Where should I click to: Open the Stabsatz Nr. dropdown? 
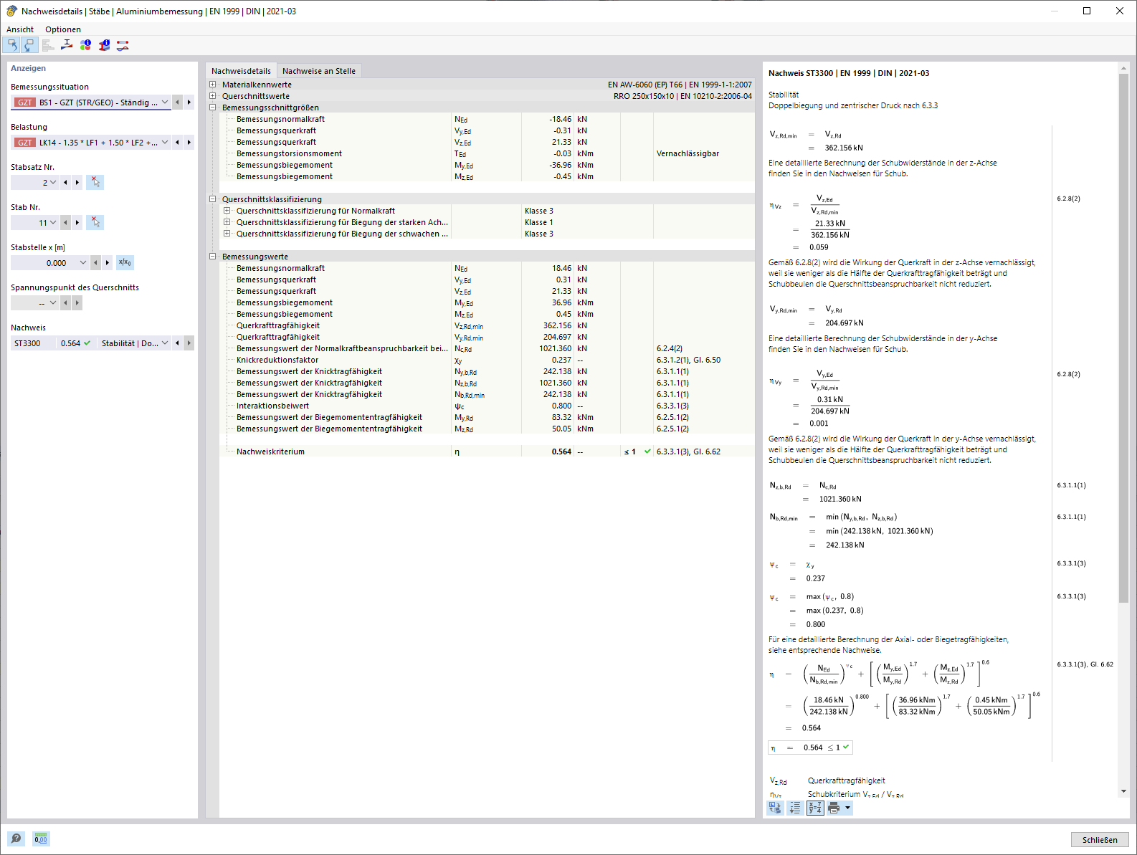[x=53, y=183]
